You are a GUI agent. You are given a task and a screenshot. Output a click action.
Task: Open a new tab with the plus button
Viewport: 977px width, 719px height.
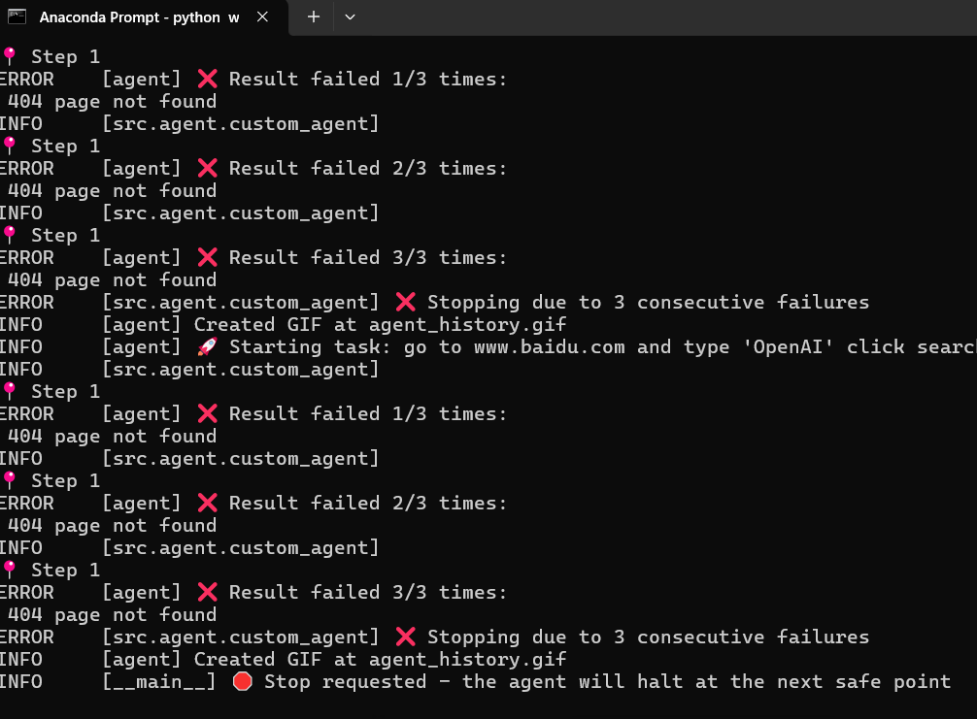coord(314,16)
